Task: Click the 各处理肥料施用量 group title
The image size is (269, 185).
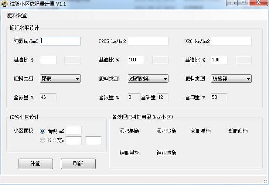Action: (x=142, y=117)
